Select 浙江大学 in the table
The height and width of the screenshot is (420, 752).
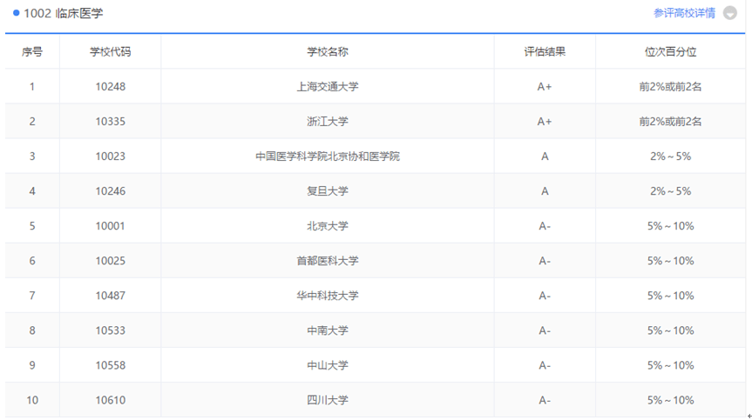click(328, 121)
